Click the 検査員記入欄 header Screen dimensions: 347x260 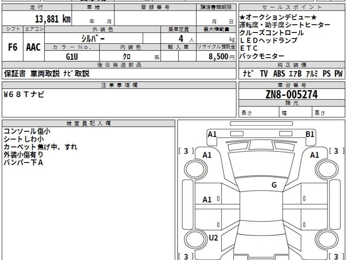88,123
